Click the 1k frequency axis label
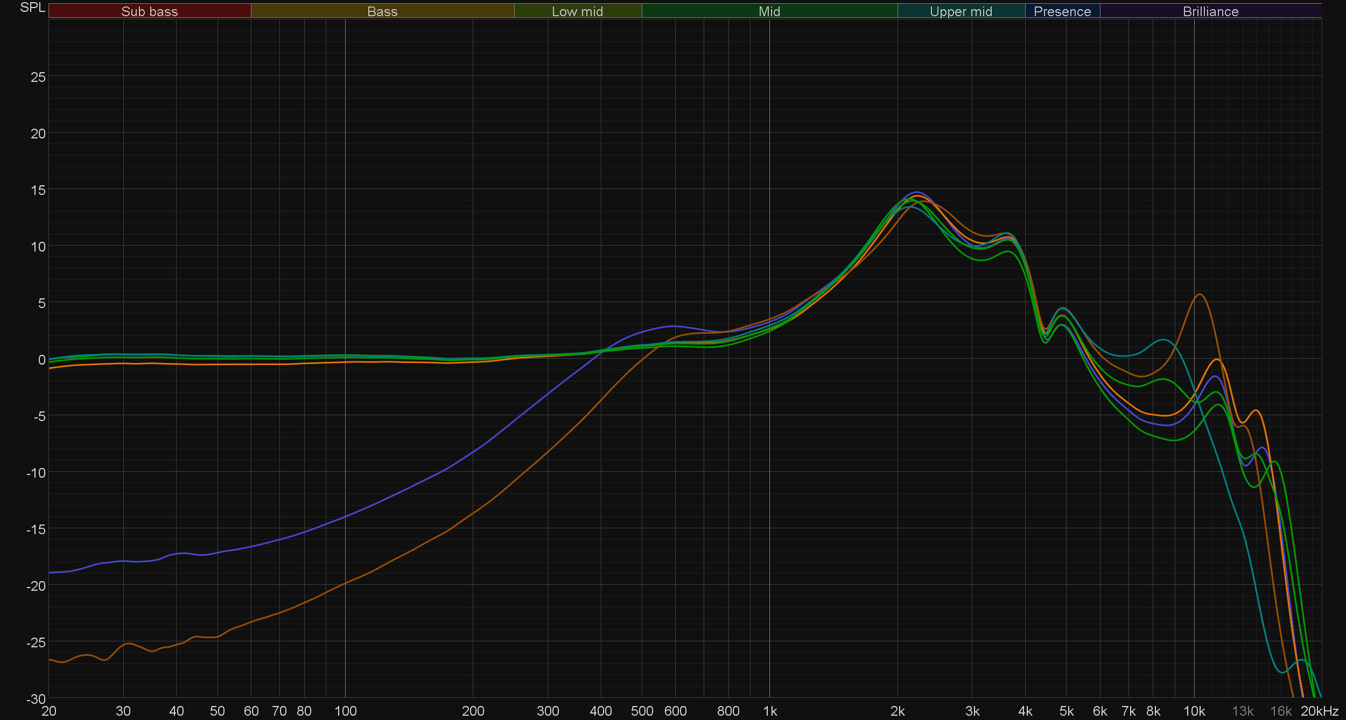This screenshot has height=720, width=1346. point(770,711)
